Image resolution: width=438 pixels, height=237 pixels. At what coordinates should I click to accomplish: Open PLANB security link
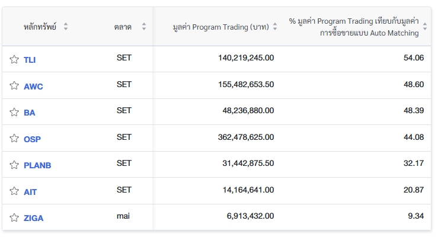pos(37,165)
